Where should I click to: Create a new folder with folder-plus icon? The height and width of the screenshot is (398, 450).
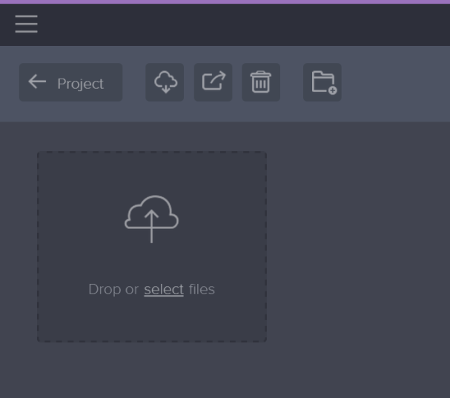tap(322, 82)
